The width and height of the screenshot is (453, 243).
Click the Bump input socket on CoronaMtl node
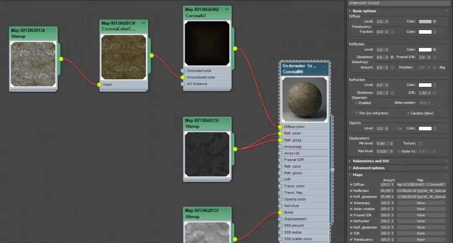pyautogui.click(x=280, y=212)
